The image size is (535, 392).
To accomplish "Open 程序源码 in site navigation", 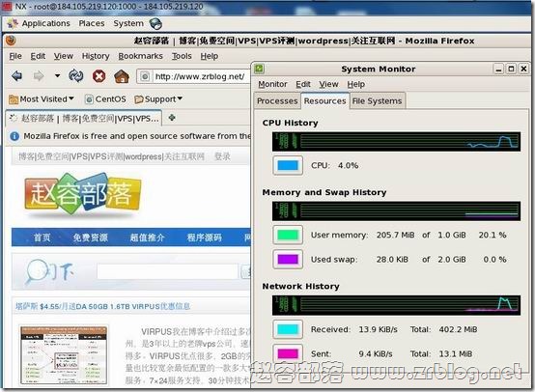I will [204, 238].
